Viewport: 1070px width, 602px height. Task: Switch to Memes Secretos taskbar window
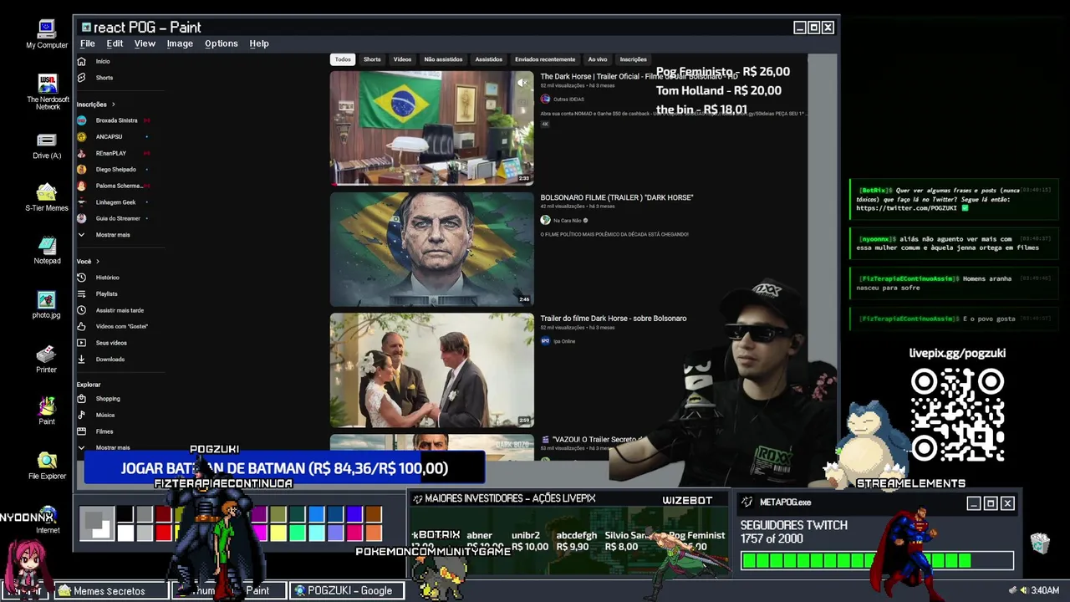pyautogui.click(x=110, y=590)
